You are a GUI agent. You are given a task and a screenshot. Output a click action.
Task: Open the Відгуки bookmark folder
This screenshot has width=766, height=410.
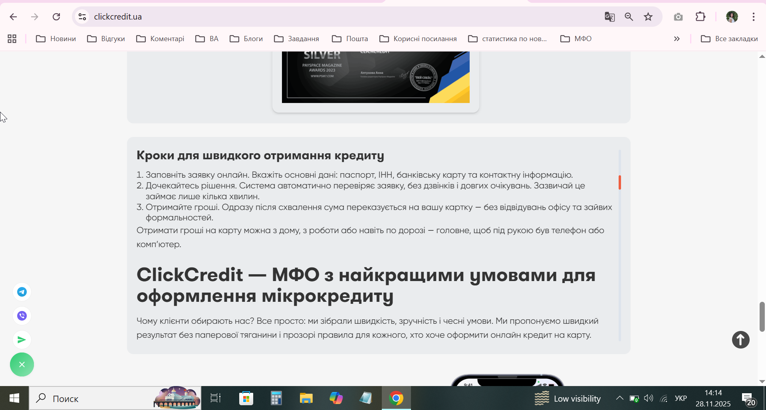106,39
